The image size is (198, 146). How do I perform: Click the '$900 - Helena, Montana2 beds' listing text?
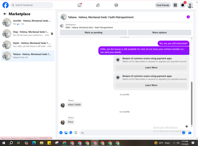[x=89, y=27]
